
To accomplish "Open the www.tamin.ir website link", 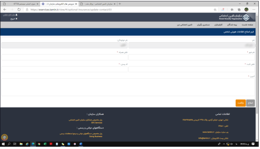I will pyautogui.click(x=208, y=132).
